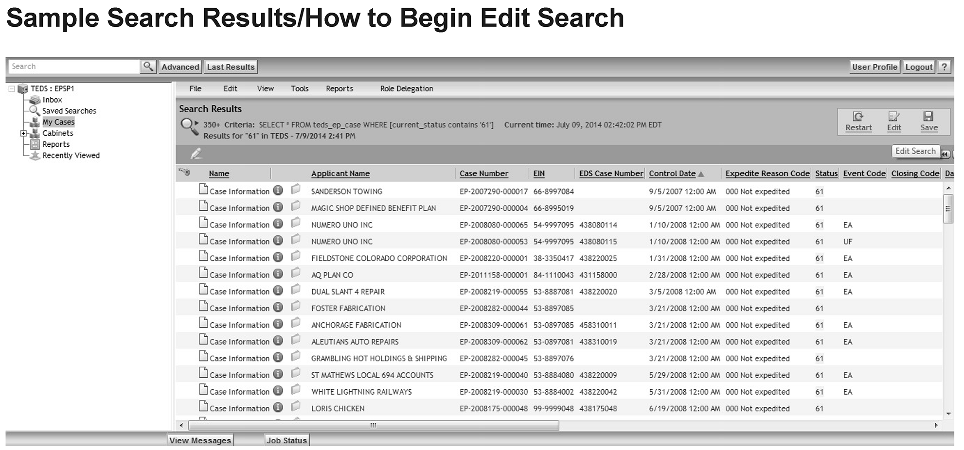Click the question mark help button
Viewport: 964px width, 450px height.
click(944, 67)
